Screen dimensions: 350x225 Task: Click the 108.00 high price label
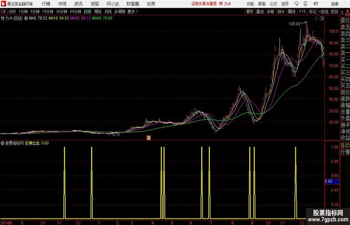[x=294, y=24]
